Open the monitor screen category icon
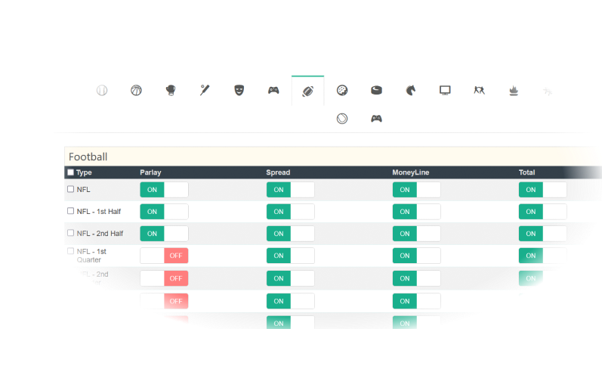The image size is (602, 366). (445, 90)
